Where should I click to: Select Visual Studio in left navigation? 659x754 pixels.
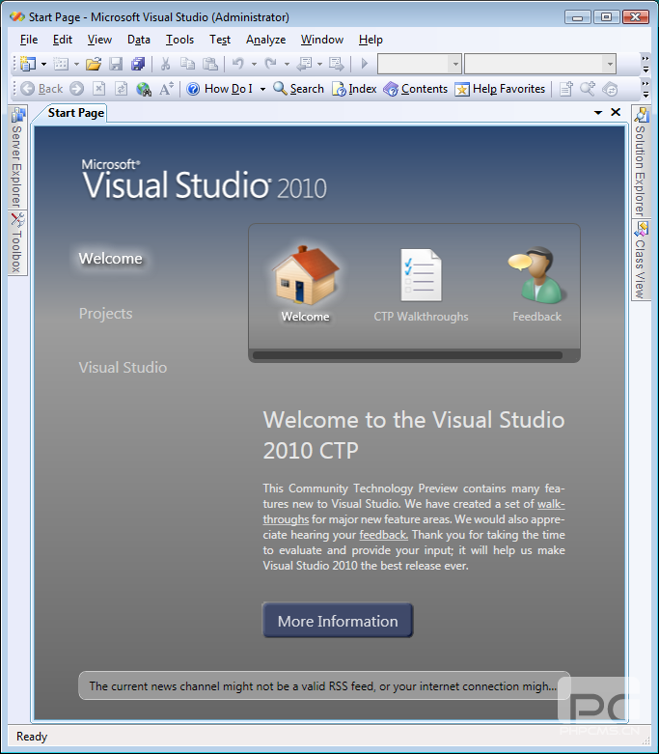[x=123, y=368]
